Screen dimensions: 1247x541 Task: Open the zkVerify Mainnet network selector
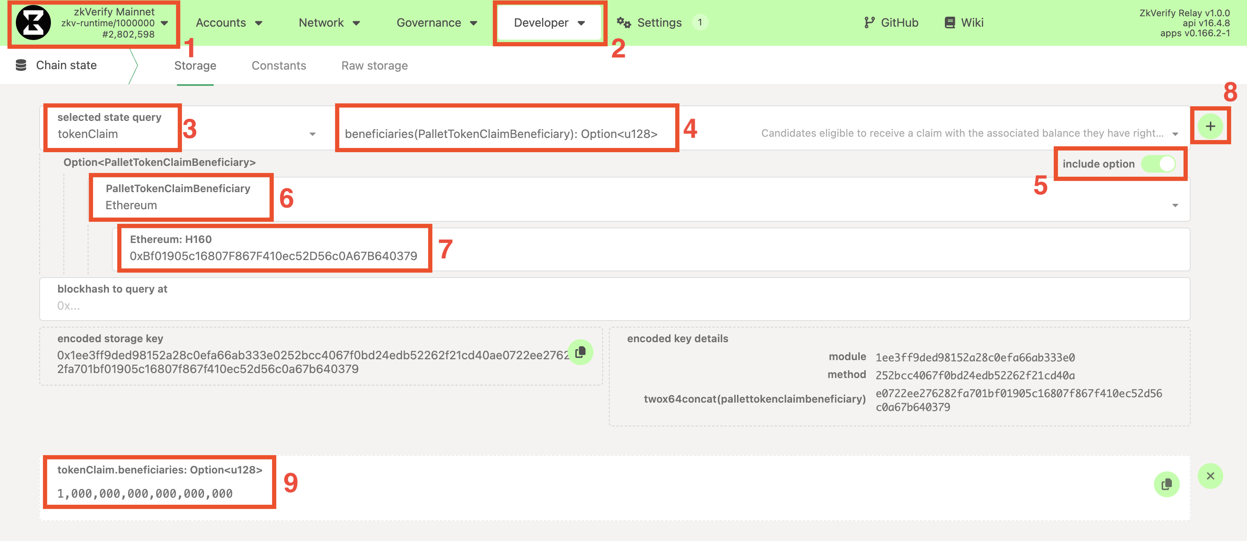tap(114, 23)
